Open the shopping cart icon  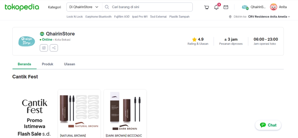click(207, 7)
